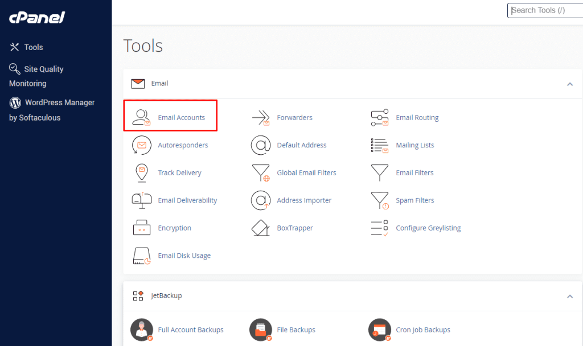Click the Track Delivery pin icon
Image resolution: width=583 pixels, height=346 pixels.
(141, 173)
